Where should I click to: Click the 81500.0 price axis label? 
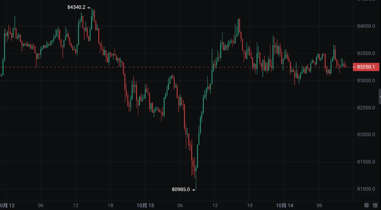coord(366,162)
